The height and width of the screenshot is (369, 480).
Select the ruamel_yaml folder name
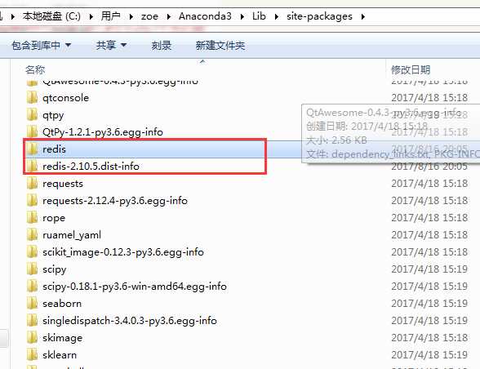[x=72, y=235]
